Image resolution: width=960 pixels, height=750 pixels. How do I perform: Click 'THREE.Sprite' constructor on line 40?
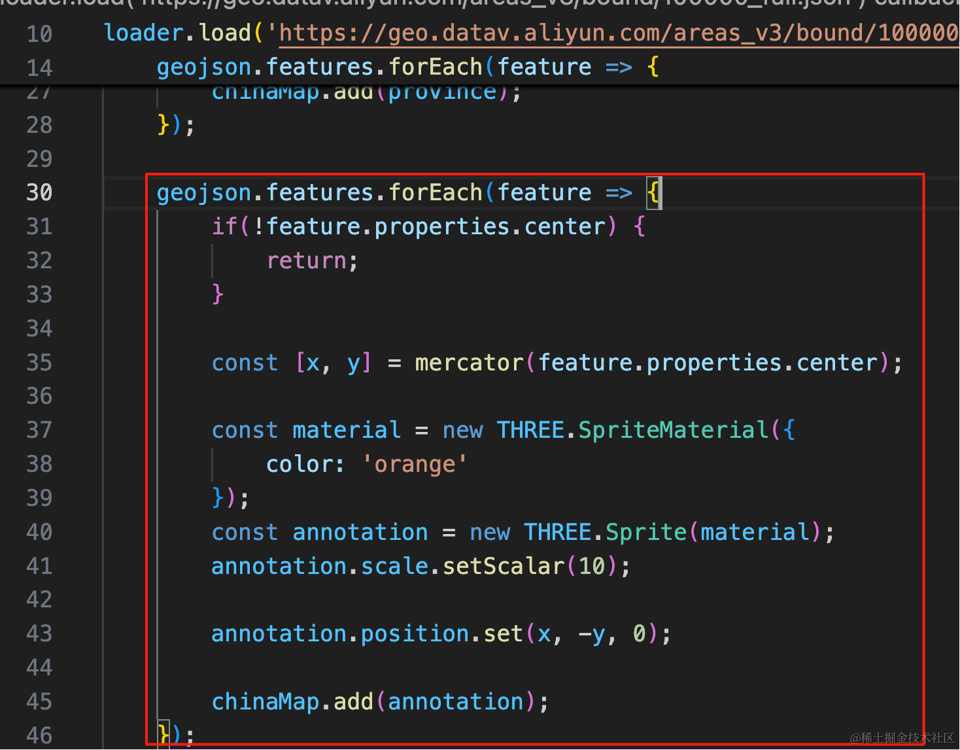point(605,532)
